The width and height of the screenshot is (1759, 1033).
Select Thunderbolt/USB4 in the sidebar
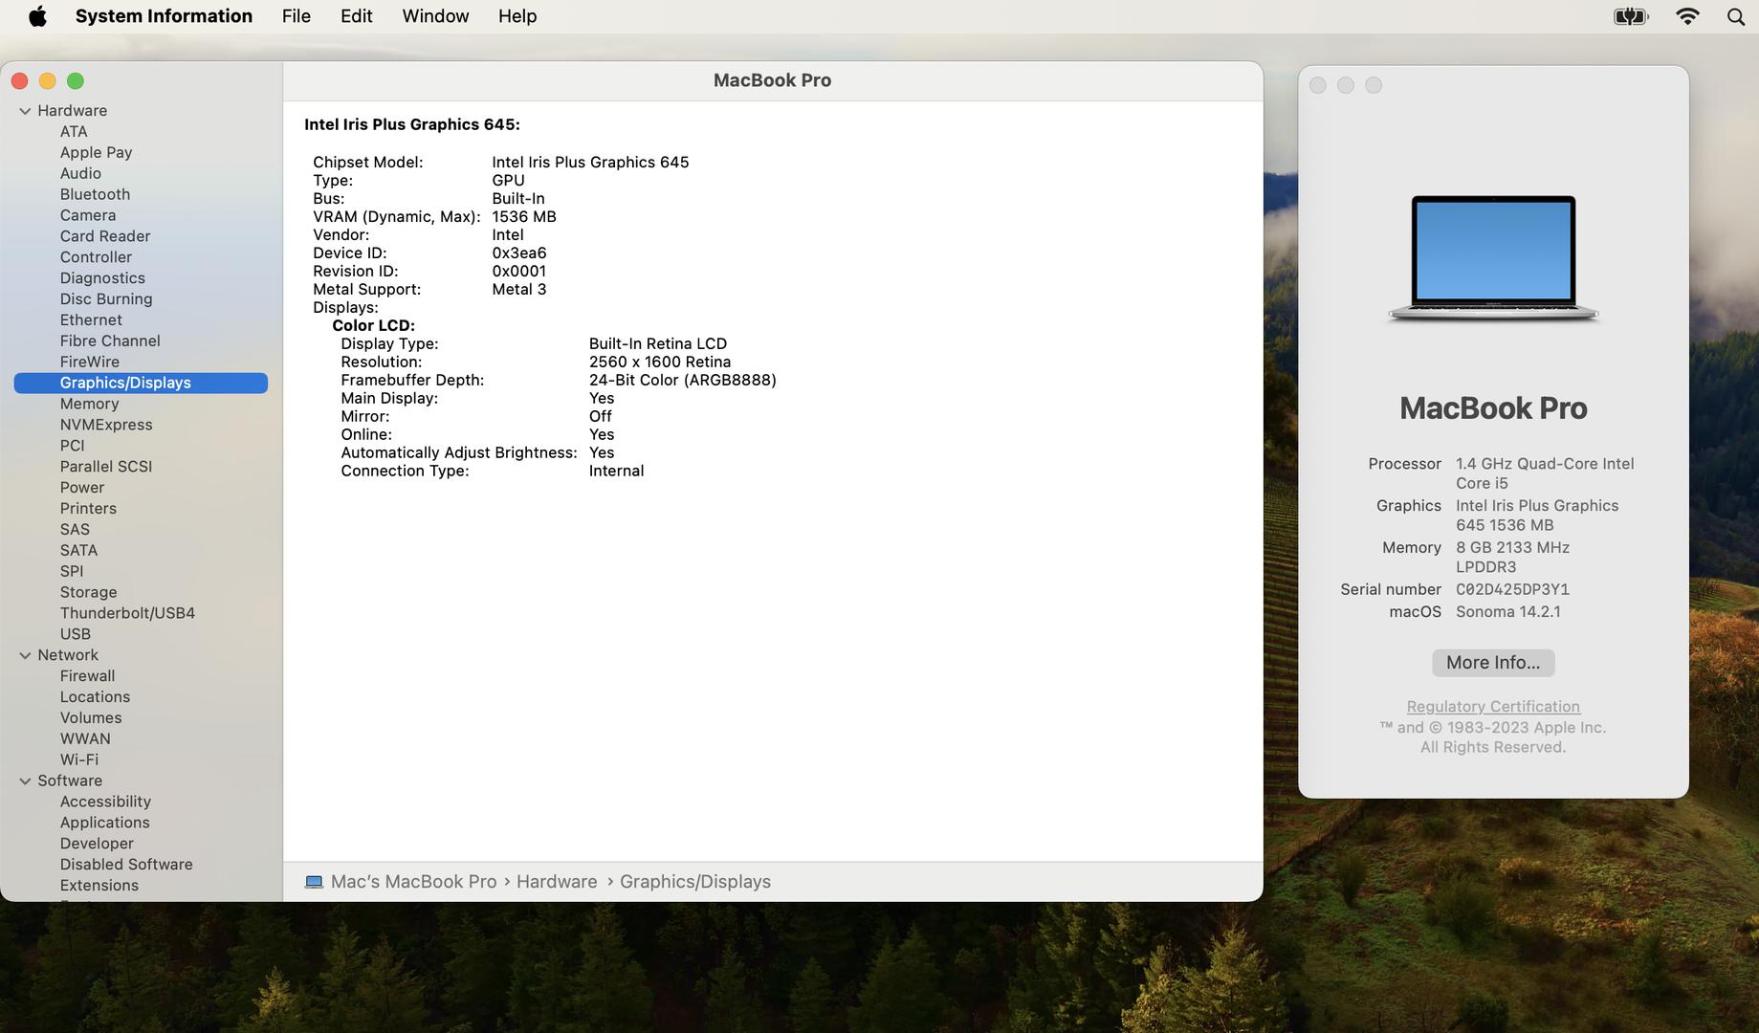coord(127,614)
